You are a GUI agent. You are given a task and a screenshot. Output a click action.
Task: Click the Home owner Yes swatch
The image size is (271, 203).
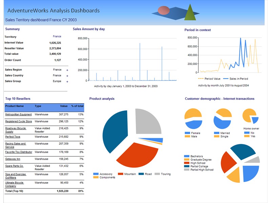[247, 136]
